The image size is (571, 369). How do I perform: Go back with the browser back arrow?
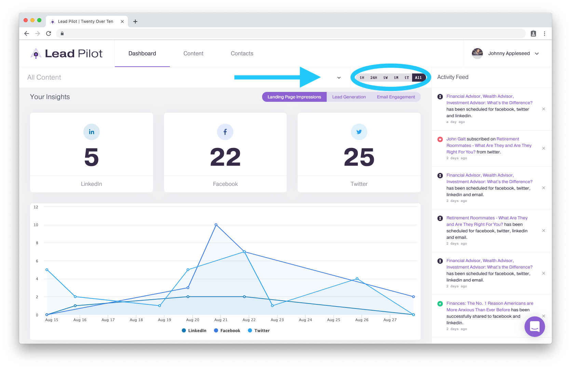point(27,33)
